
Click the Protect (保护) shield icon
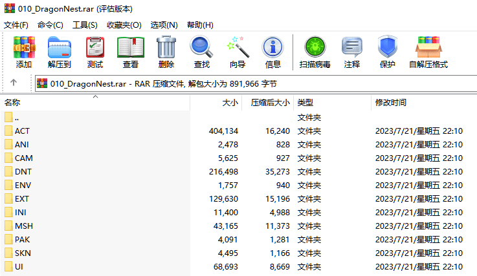(388, 47)
